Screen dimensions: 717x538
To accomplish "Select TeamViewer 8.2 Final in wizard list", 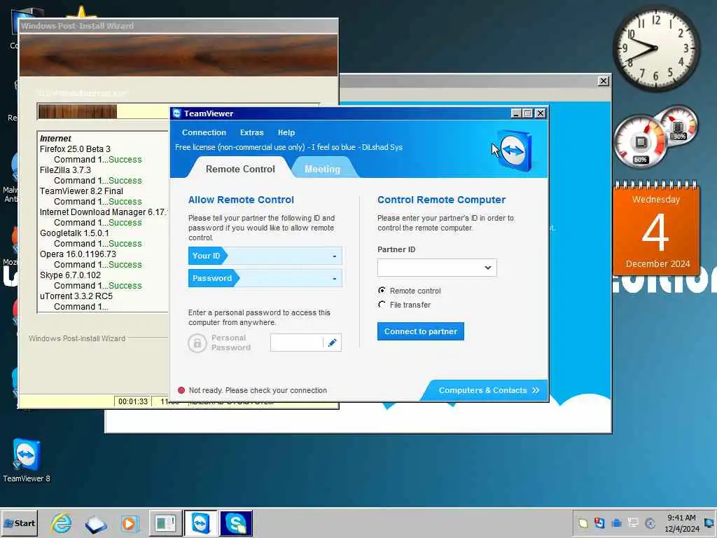I will click(81, 191).
